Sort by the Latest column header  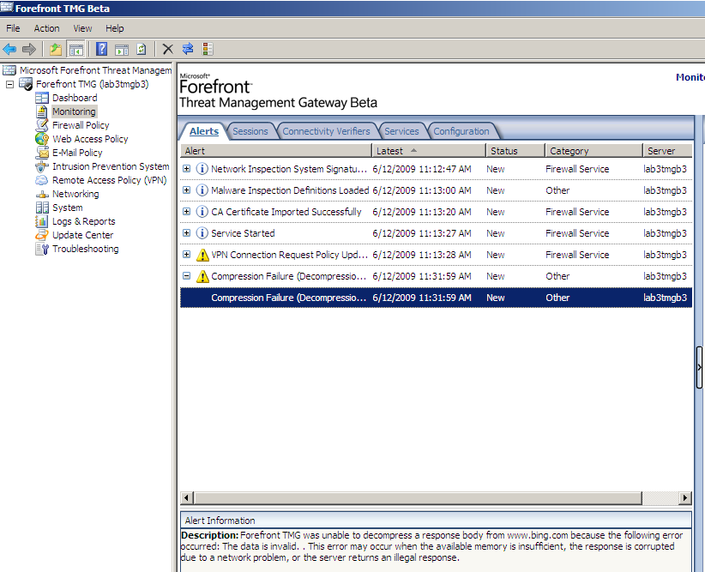point(429,151)
